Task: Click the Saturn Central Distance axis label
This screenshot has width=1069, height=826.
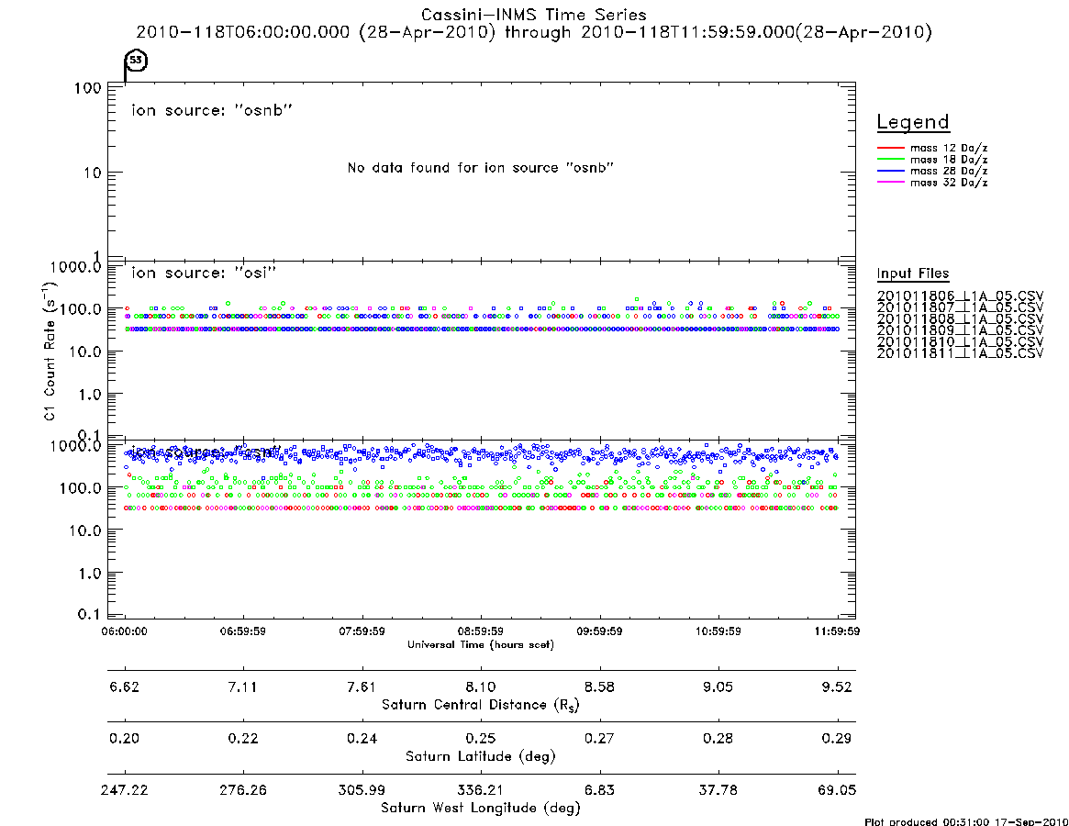Action: coord(481,705)
